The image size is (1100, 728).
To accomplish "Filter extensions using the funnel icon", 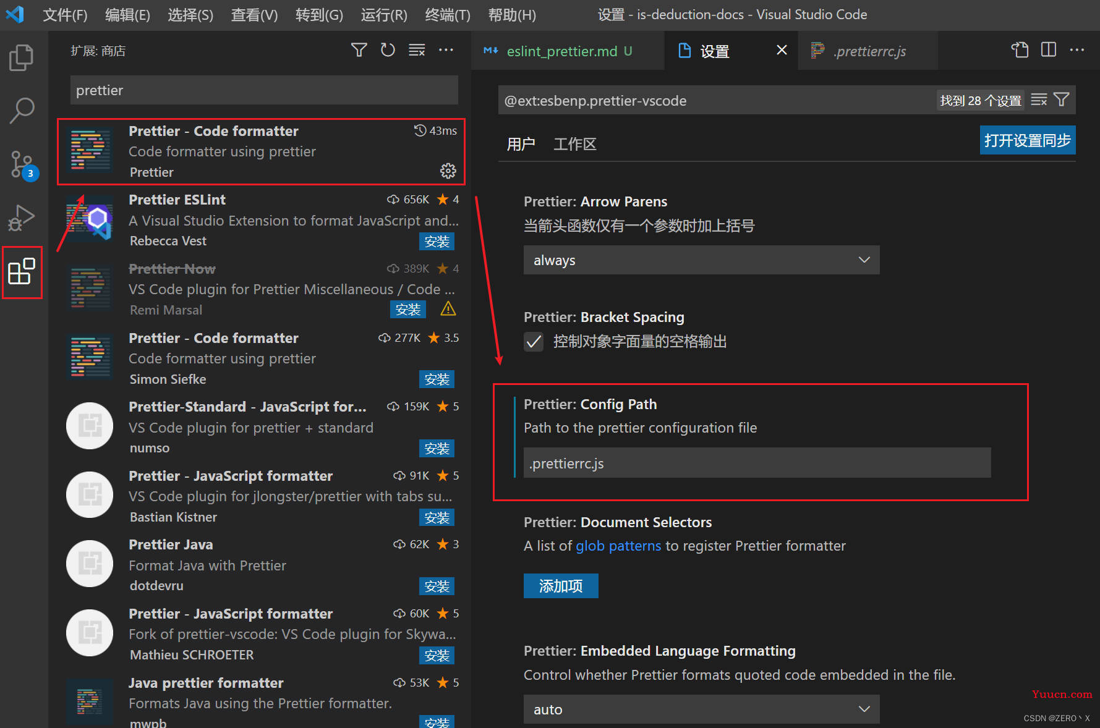I will 359,50.
